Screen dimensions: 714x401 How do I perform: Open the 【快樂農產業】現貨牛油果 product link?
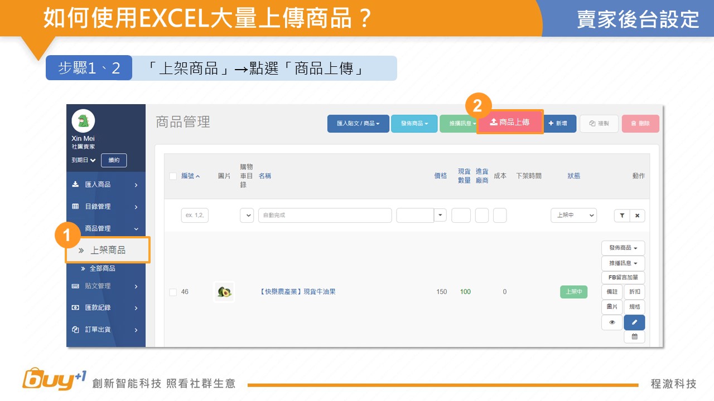coord(298,292)
